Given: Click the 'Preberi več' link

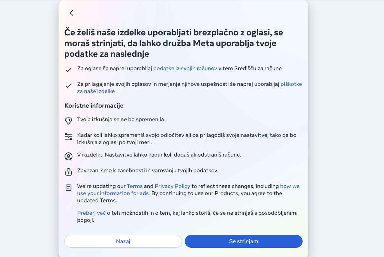Looking at the screenshot, I should (x=91, y=213).
